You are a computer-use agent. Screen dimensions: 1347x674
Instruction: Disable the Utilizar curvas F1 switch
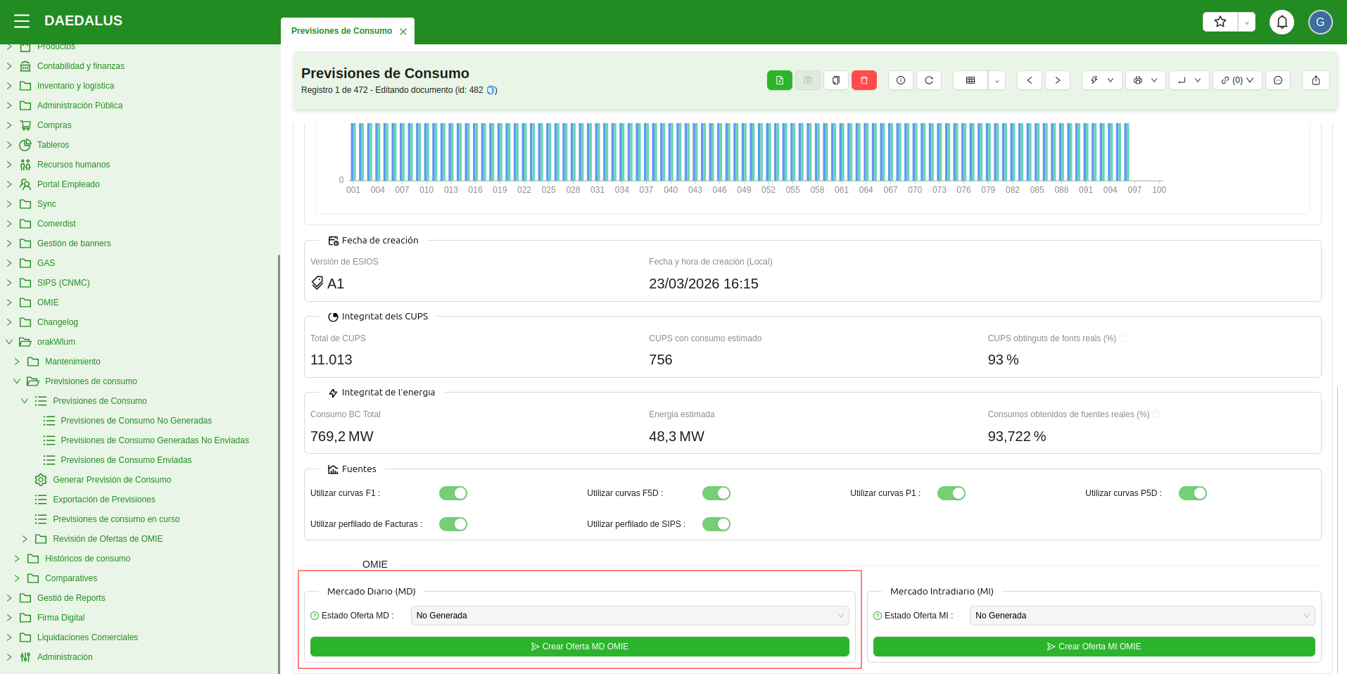pos(453,493)
